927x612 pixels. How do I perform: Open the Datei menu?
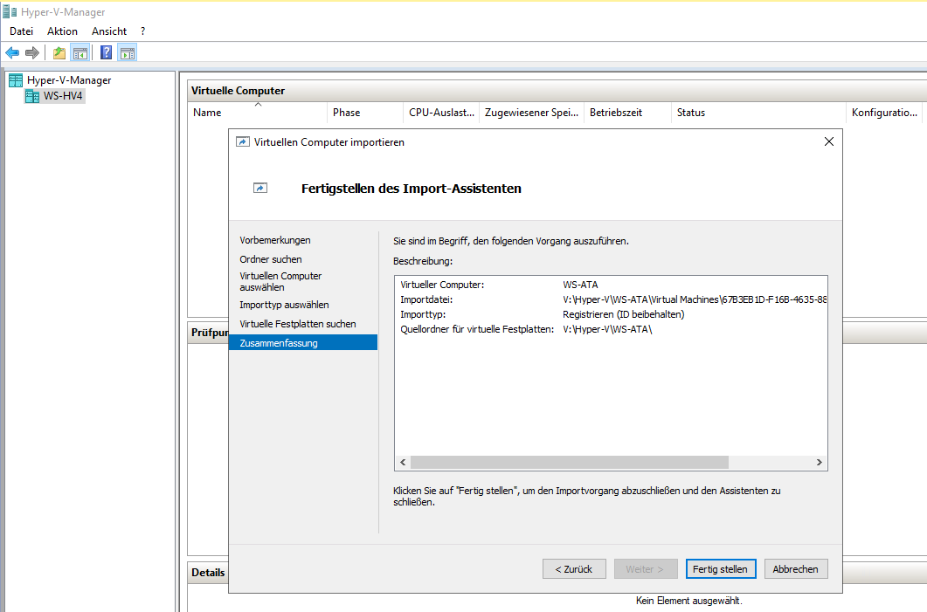click(x=21, y=31)
